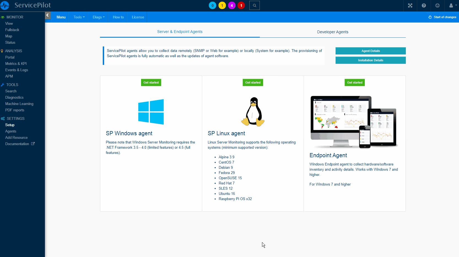Open the Tools dropdown menu
Screen dimensions: 459x257
coord(79,17)
